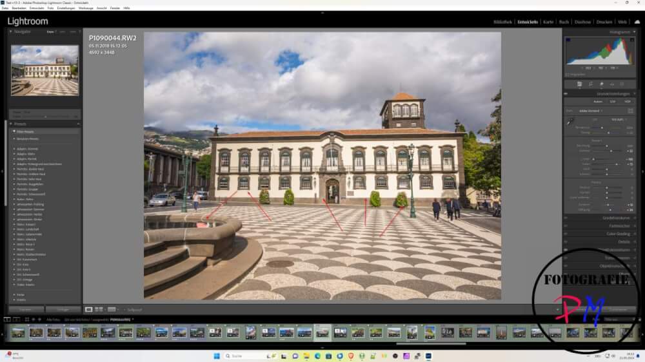Toggle Details panel on/off switch
This screenshot has height=362, width=645.
pos(566,242)
